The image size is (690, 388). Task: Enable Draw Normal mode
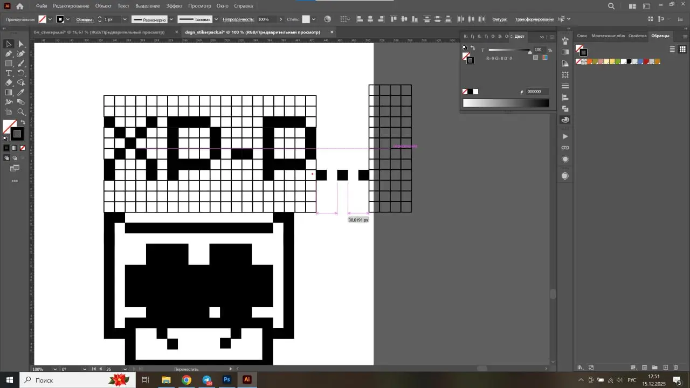coord(6,158)
